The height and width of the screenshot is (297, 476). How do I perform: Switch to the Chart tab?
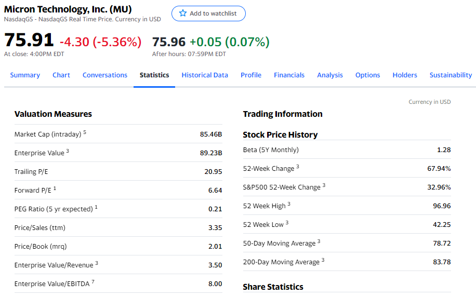[61, 75]
